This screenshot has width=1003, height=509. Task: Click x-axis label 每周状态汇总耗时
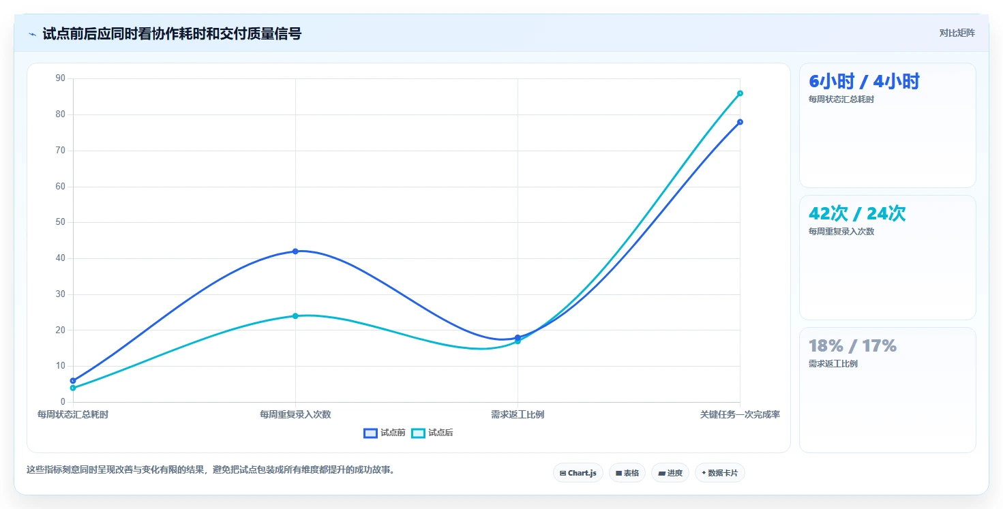73,414
